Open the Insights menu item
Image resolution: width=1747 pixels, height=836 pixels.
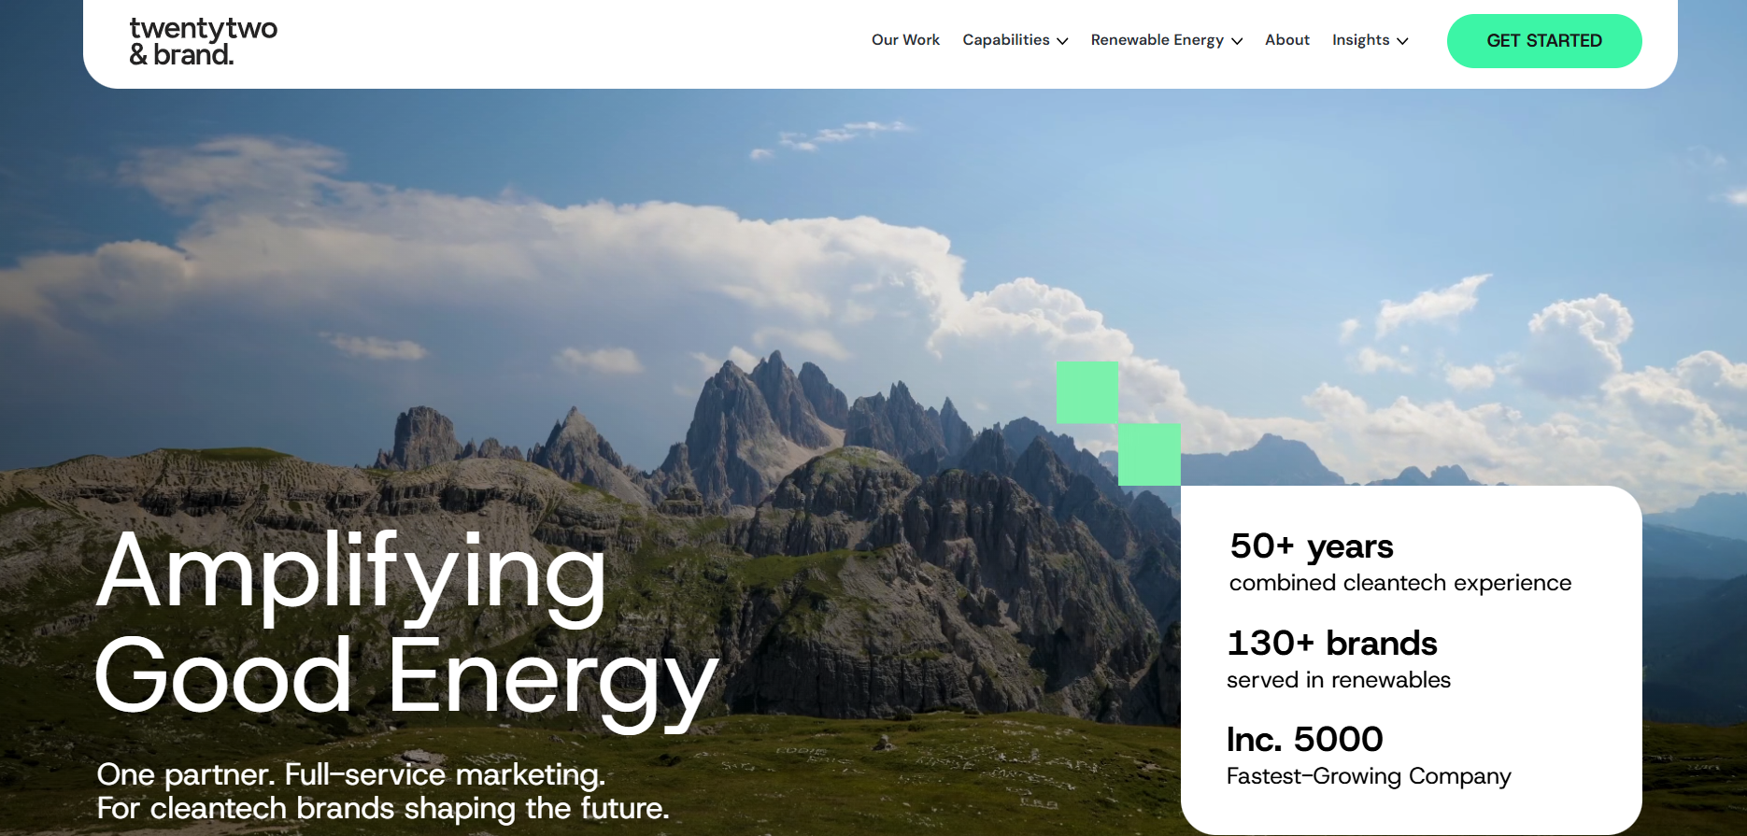1360,40
